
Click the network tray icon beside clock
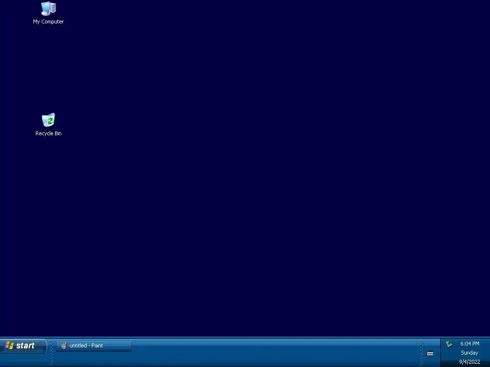click(x=449, y=344)
